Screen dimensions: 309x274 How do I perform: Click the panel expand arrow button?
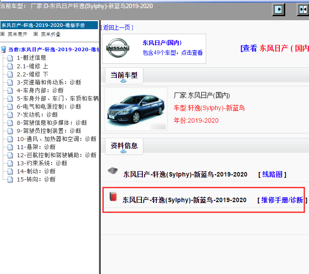tap(278, 9)
